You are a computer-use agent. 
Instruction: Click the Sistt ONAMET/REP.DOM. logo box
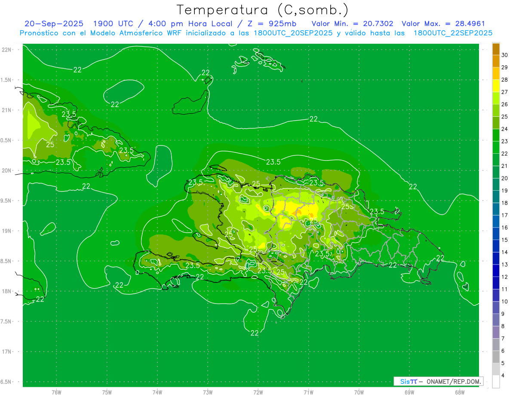click(438, 381)
